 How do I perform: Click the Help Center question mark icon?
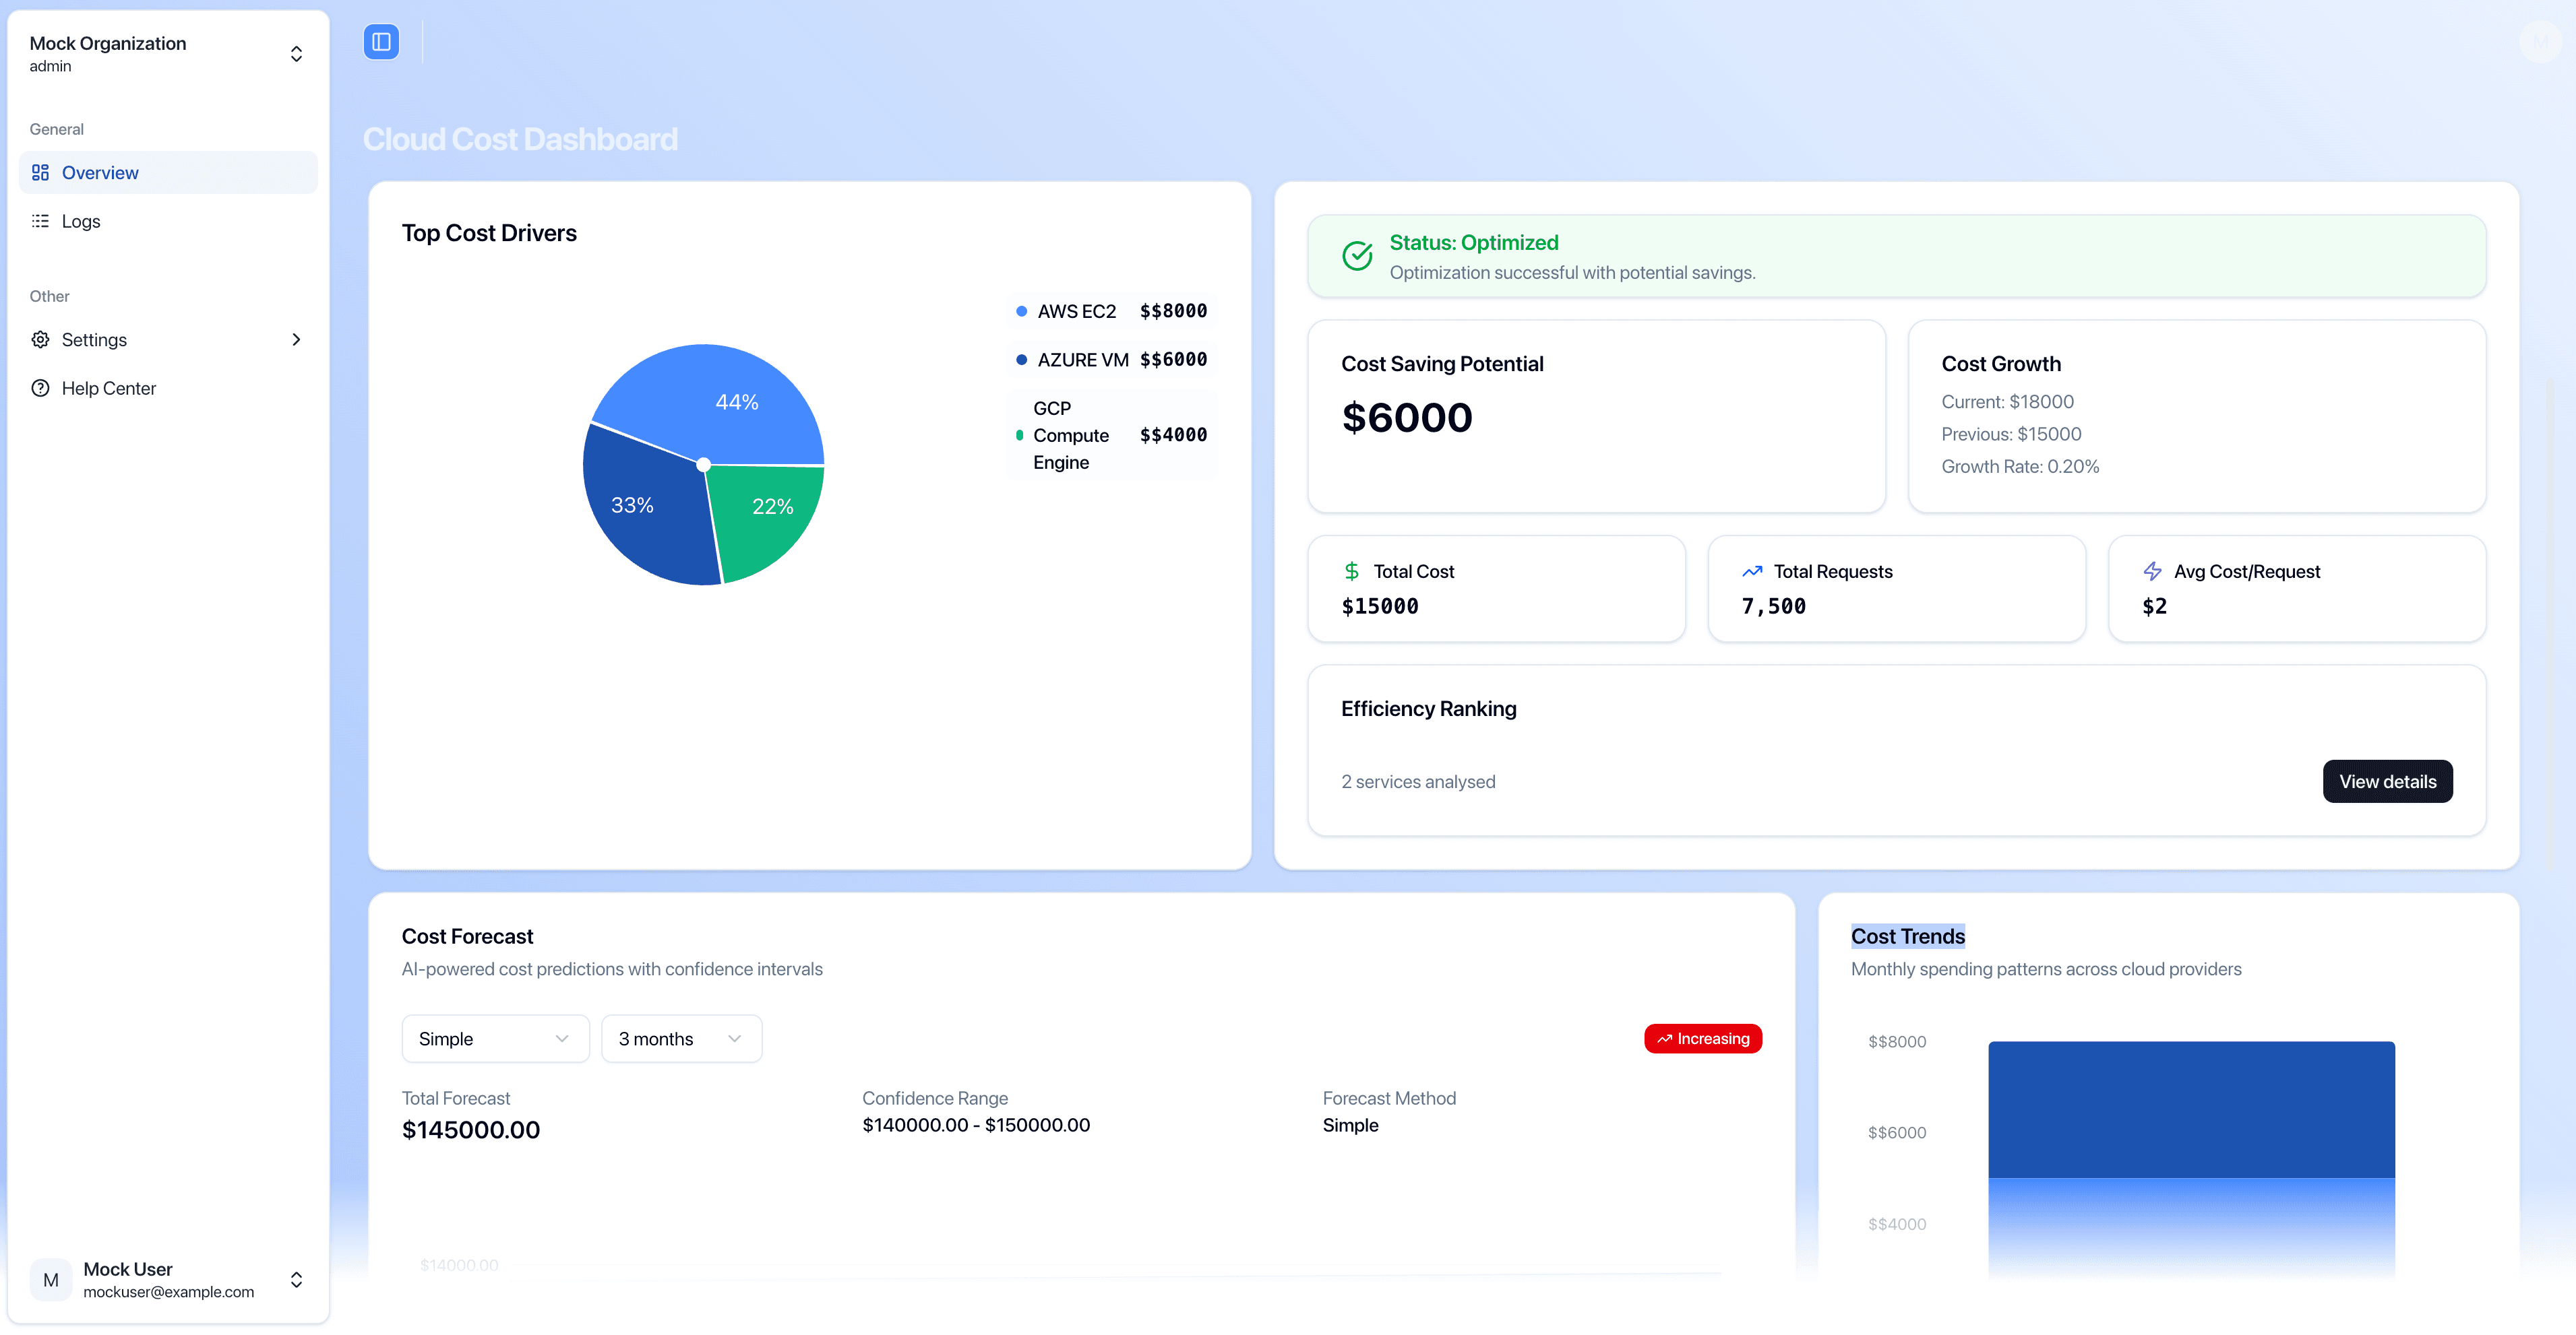click(40, 388)
